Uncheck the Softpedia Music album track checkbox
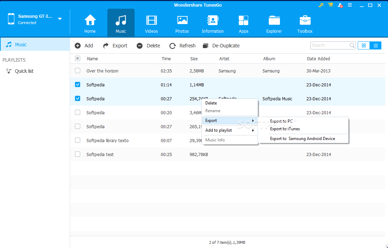The width and height of the screenshot is (388, 248). 77,99
